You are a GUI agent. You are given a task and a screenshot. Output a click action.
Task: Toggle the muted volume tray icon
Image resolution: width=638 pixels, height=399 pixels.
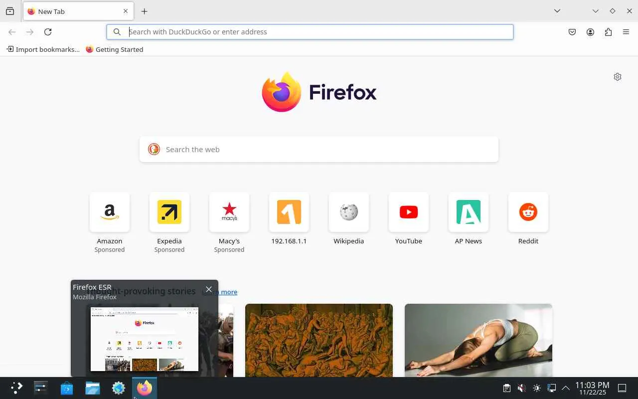pyautogui.click(x=521, y=388)
